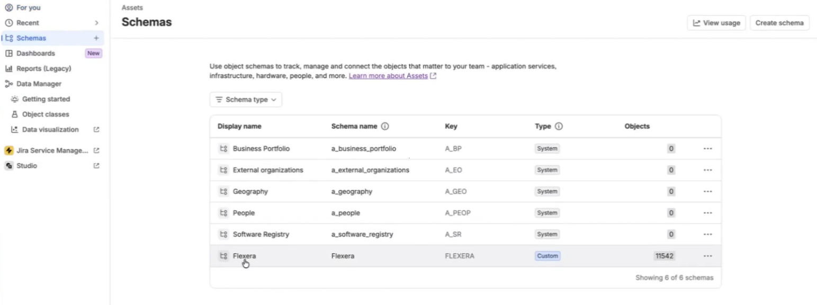Click the System tag in Geography row
Image resolution: width=817 pixels, height=305 pixels.
(x=547, y=192)
